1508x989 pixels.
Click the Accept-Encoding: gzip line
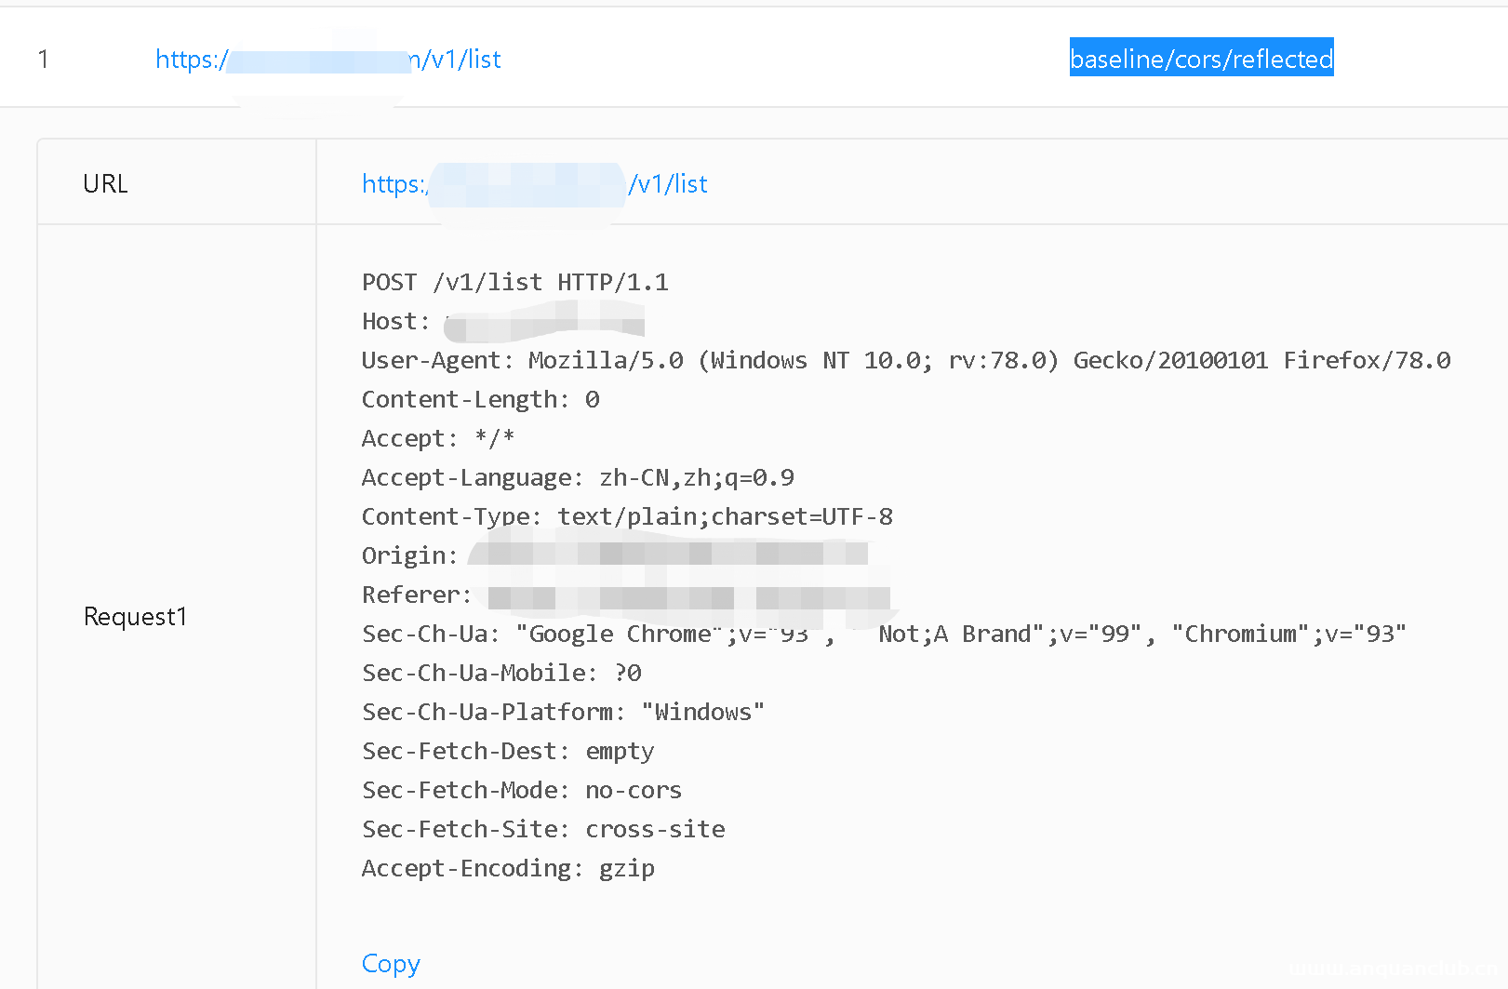(507, 869)
